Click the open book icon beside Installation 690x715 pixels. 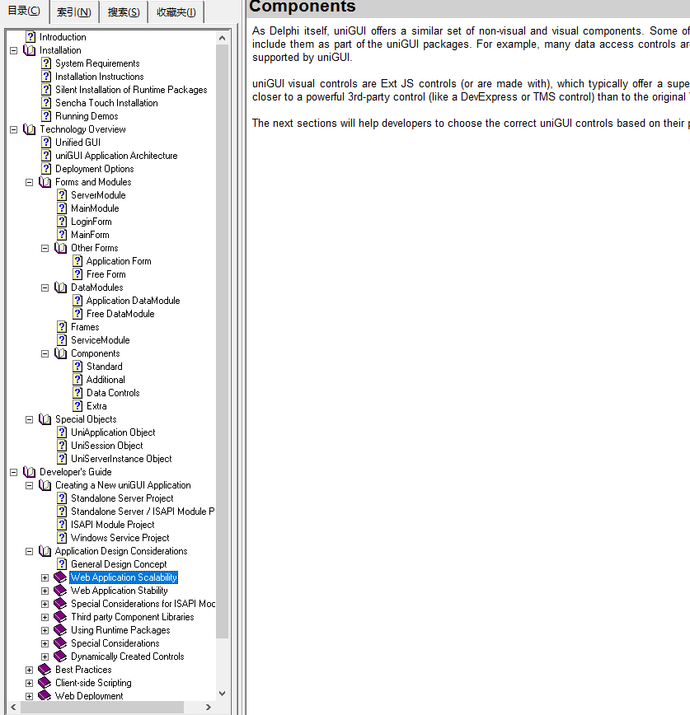31,50
